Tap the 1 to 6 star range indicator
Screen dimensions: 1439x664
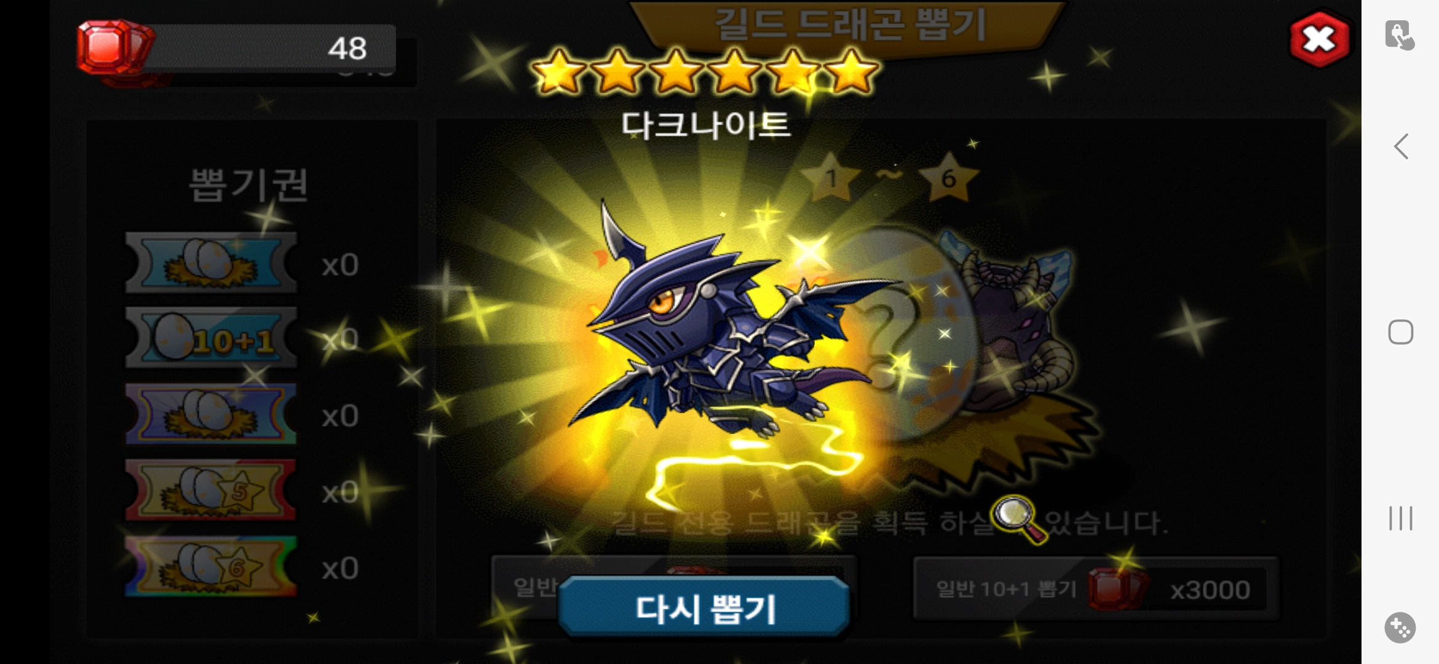(x=889, y=178)
